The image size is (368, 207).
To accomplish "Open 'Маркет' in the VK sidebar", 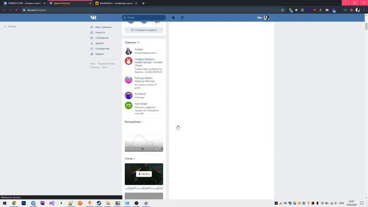I will coord(99,54).
